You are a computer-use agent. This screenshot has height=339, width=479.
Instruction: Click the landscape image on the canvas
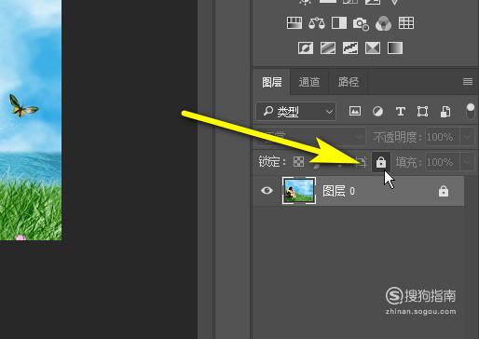31,120
